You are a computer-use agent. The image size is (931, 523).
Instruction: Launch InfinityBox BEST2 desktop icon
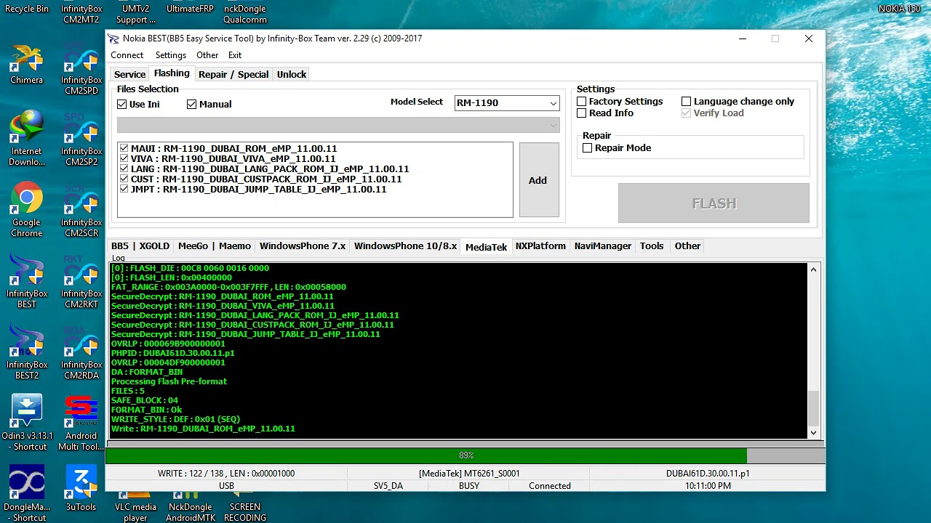coord(27,352)
